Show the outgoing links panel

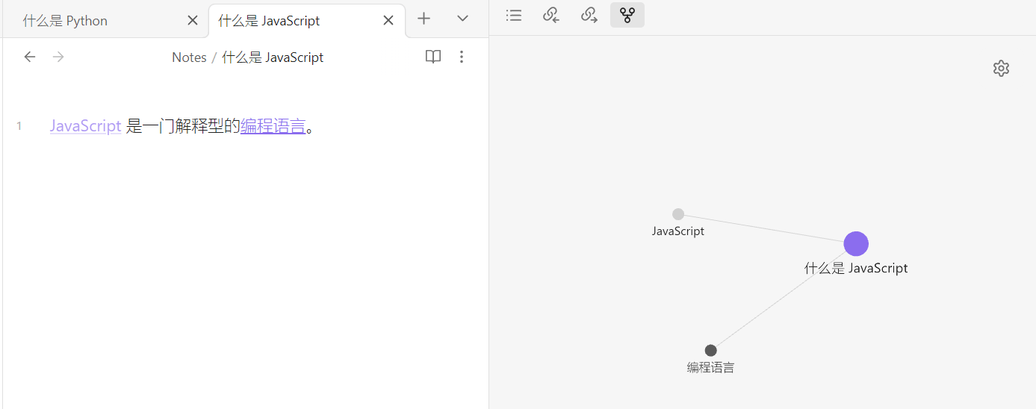(589, 15)
